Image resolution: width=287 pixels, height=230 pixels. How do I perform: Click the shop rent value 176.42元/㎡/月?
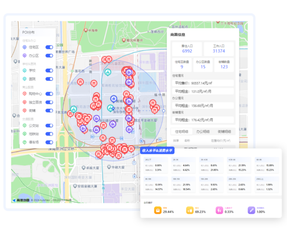click(202, 120)
